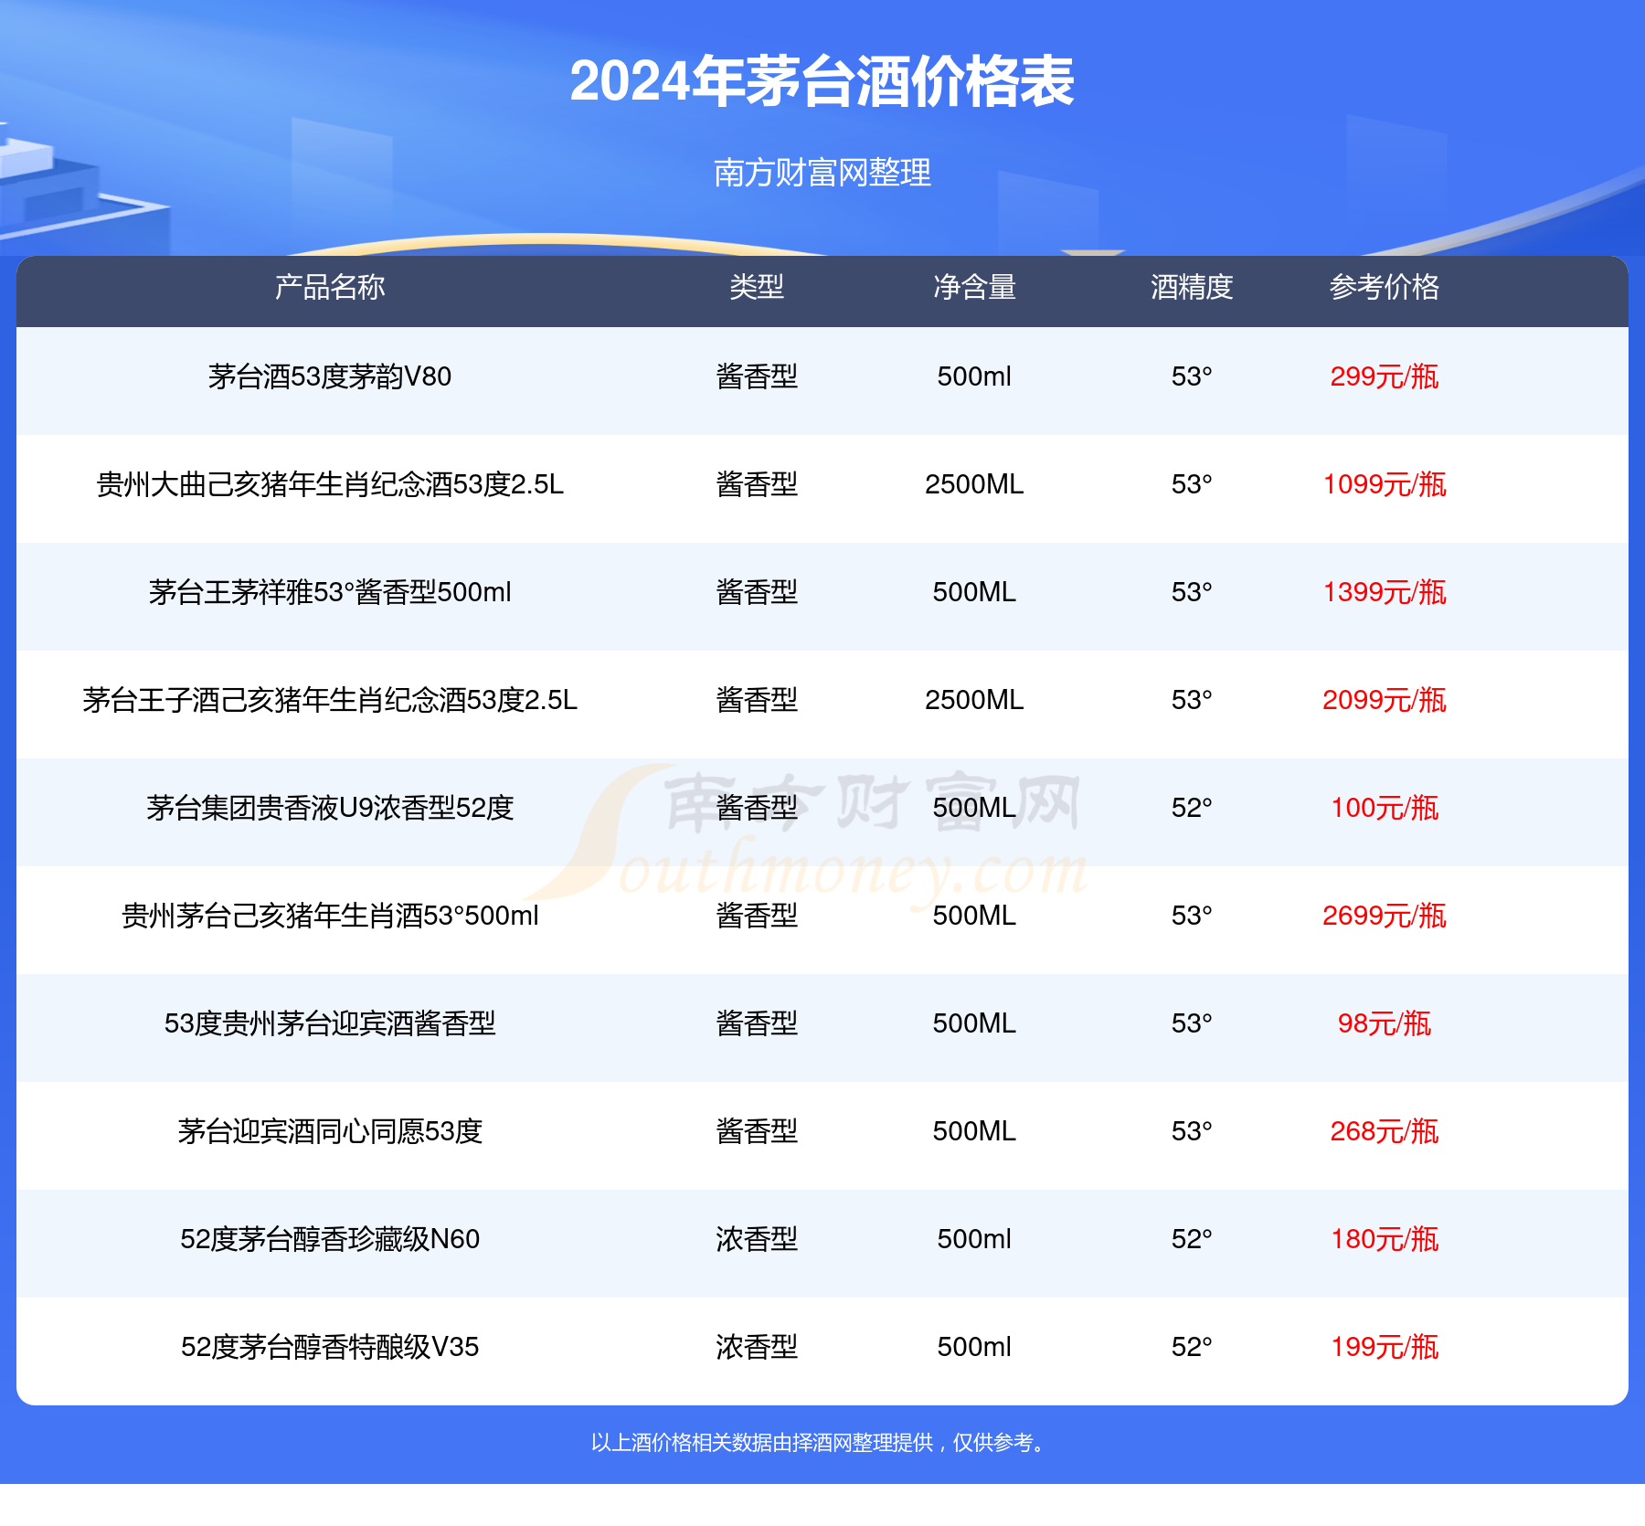Click price 299元/瓶
This screenshot has width=1645, height=1526.
pos(1385,376)
